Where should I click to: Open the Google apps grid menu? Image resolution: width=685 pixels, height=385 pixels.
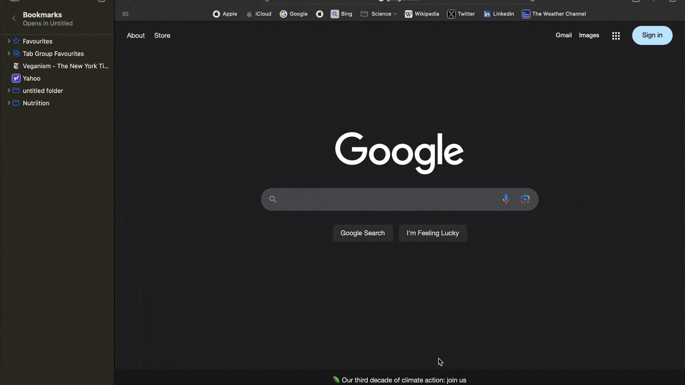pos(616,36)
